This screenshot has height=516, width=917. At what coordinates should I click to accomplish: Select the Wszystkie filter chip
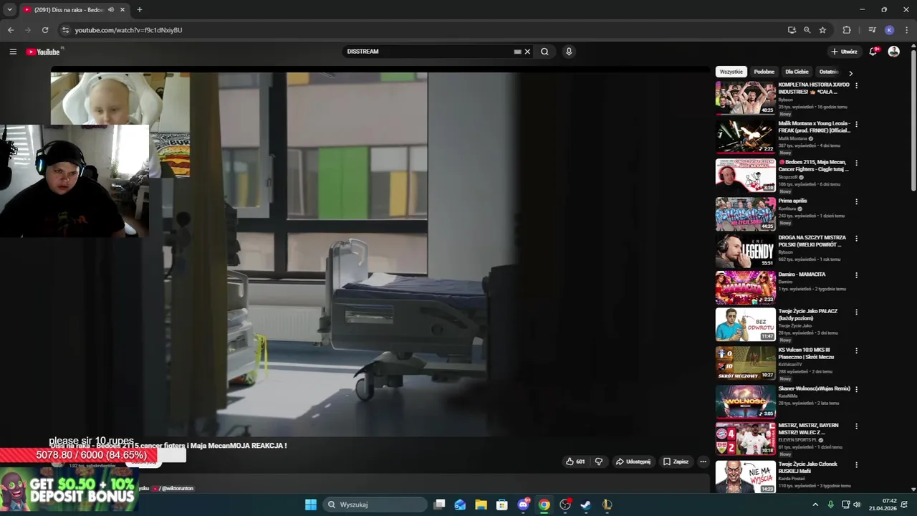pos(731,72)
